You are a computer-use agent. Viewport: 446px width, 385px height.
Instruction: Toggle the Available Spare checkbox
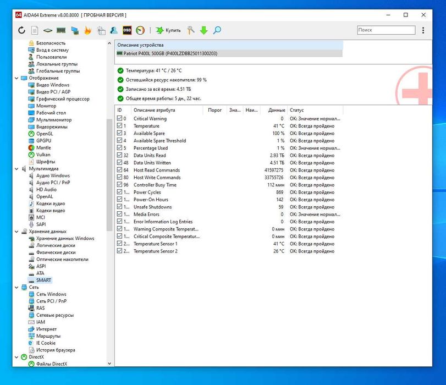pos(120,133)
